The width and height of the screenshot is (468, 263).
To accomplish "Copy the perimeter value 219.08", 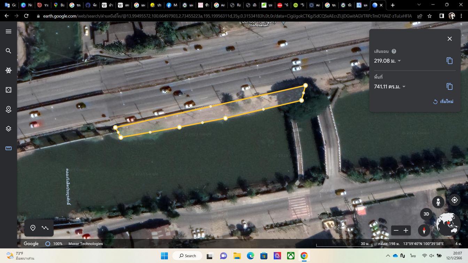I will pyautogui.click(x=450, y=61).
